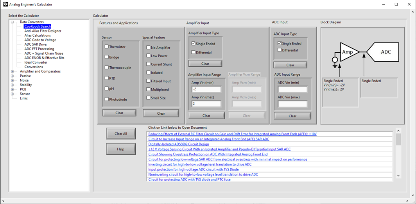This screenshot has width=416, height=204.
Task: Uncheck Single Ended under Amplifier Input Type
Action: tap(194, 44)
